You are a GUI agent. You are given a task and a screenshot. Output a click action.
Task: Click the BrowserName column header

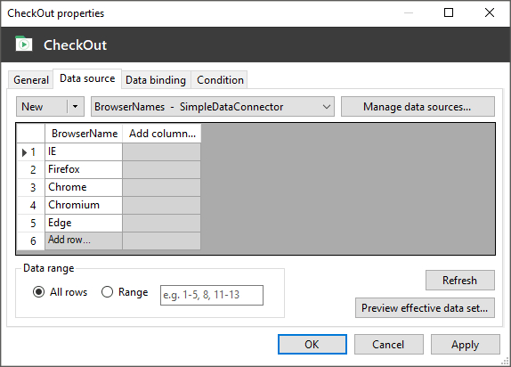(84, 134)
